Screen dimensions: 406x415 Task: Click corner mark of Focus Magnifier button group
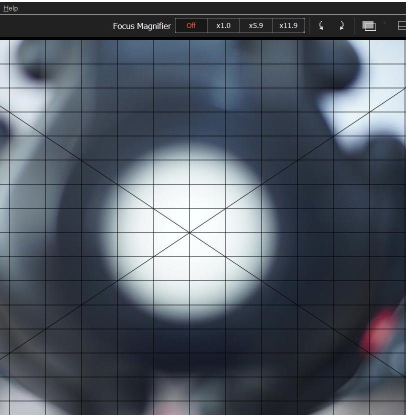point(303,32)
